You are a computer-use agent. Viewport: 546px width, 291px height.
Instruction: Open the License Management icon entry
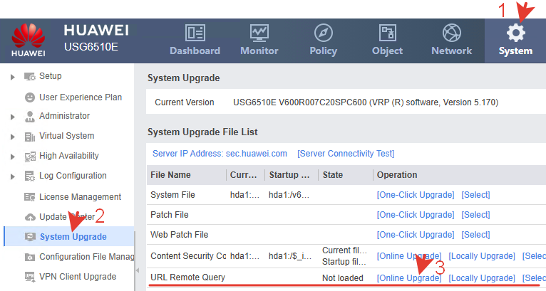(30, 197)
